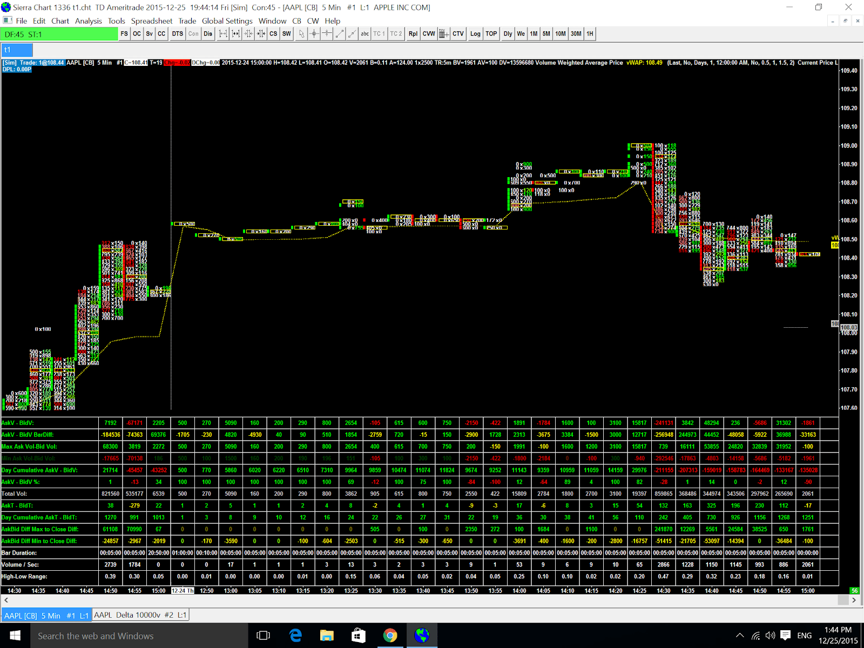Open the Chart menu

click(x=60, y=21)
